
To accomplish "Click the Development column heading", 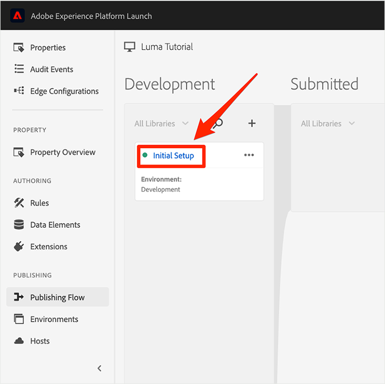I will [170, 84].
